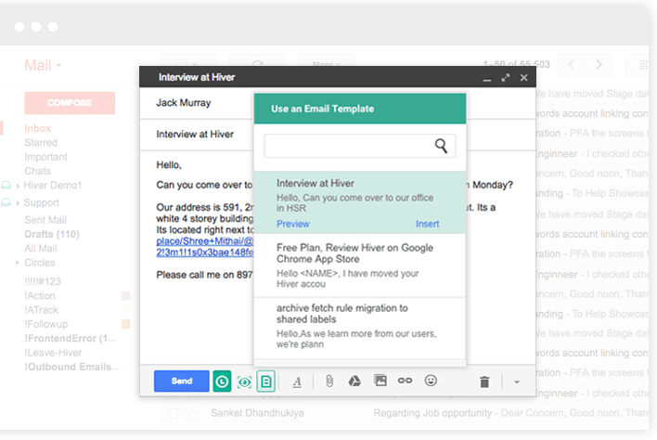Open the !Action label
Image resolution: width=657 pixels, height=440 pixels.
pos(39,296)
